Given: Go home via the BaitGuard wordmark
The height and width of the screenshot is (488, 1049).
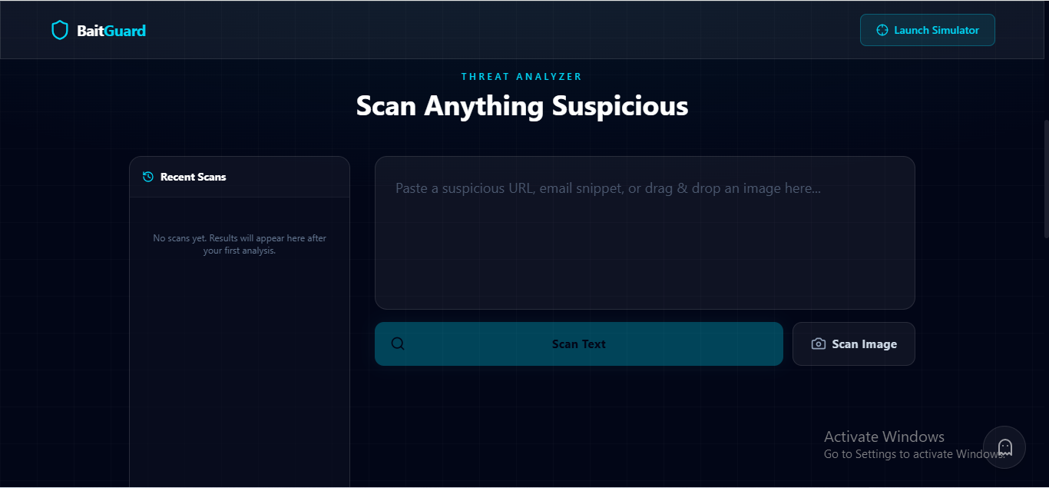Looking at the screenshot, I should [x=111, y=31].
